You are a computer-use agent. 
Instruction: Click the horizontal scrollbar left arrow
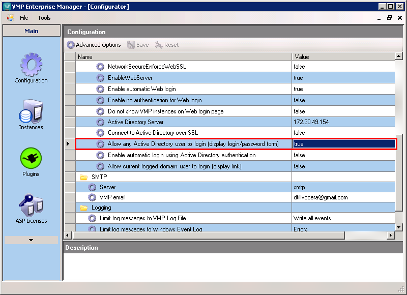pyautogui.click(x=68, y=235)
